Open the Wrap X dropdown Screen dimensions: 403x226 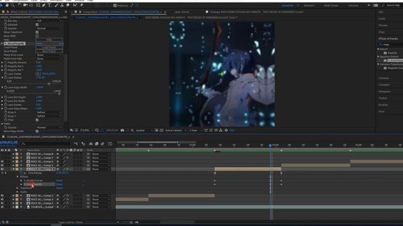tap(49, 112)
